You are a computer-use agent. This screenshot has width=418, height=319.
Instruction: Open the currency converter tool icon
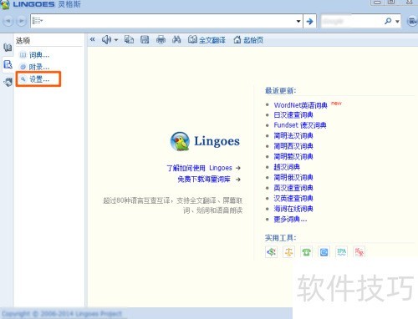(271, 252)
